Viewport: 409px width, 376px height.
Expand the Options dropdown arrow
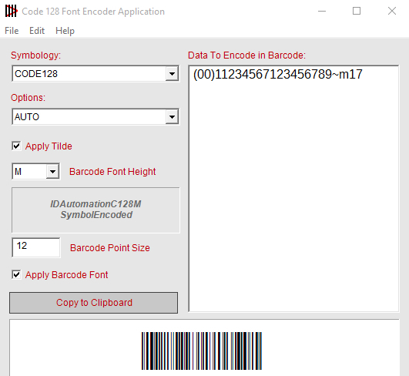(172, 116)
